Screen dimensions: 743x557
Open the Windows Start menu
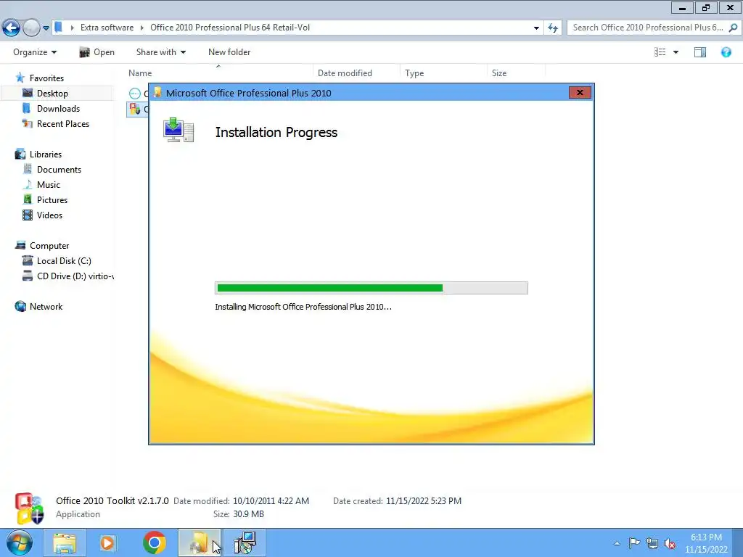point(19,542)
